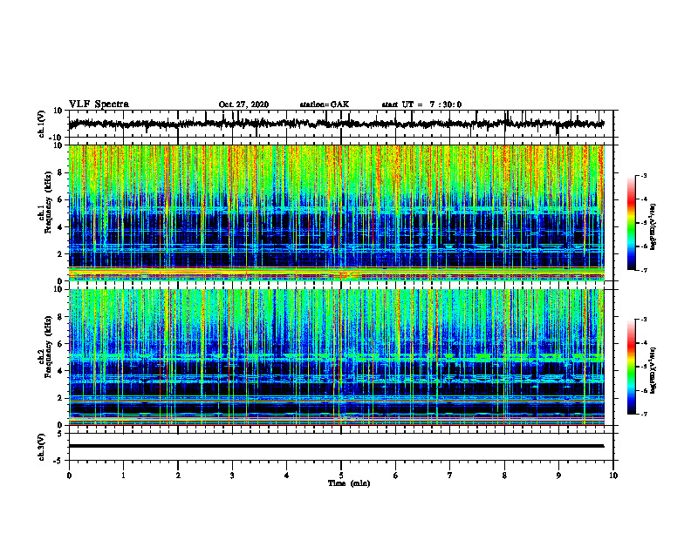Click the "-10" tick label on ch.1(V) axis

coord(57,138)
